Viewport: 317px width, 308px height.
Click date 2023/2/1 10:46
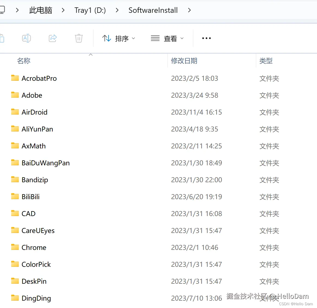coord(195,247)
